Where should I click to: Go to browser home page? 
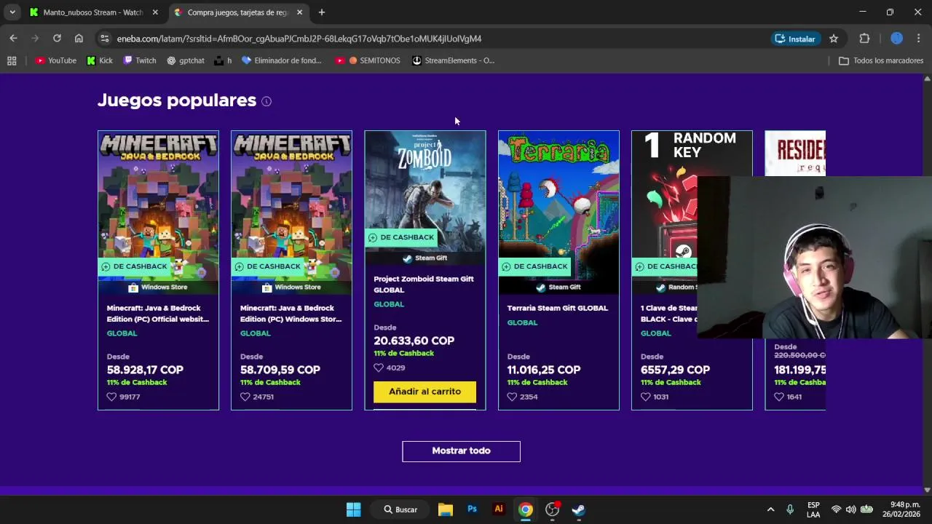(79, 39)
